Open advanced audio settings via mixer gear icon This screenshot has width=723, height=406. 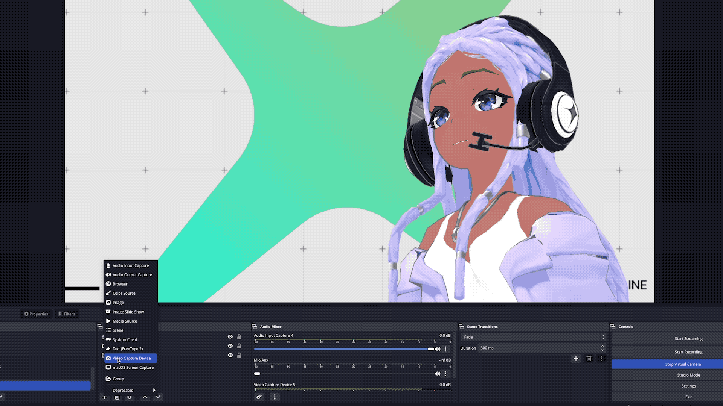259,397
